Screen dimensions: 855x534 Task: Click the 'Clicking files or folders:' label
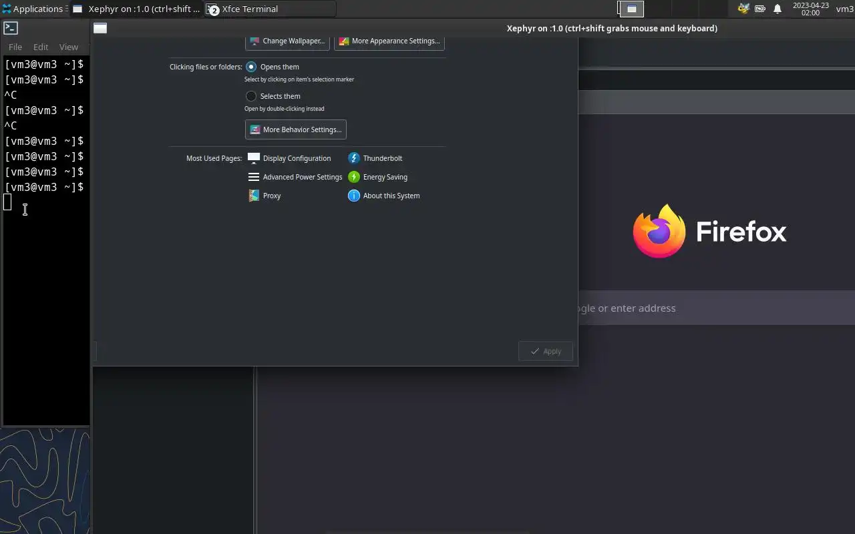(x=206, y=67)
